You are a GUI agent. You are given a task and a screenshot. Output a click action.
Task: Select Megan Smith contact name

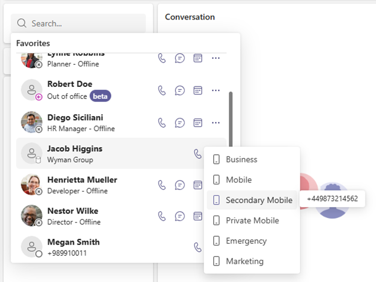pyautogui.click(x=73, y=242)
